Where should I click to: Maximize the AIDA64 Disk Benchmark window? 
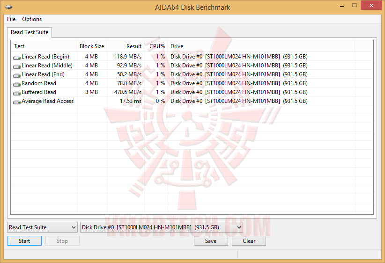click(x=354, y=6)
